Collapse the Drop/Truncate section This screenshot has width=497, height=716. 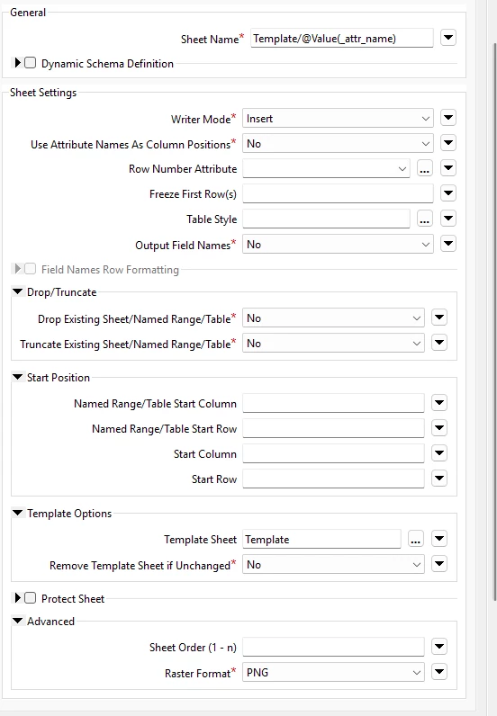coord(17,291)
